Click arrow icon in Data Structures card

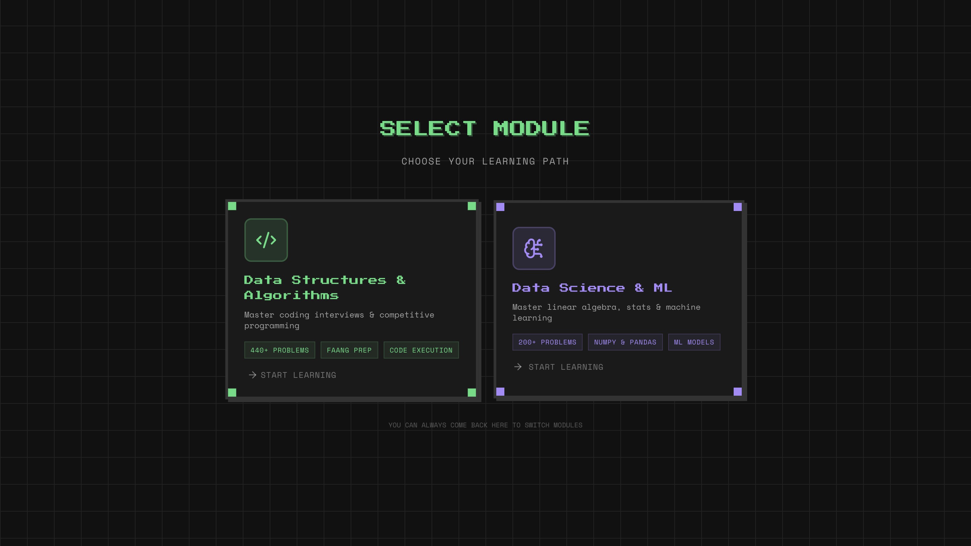click(x=253, y=375)
